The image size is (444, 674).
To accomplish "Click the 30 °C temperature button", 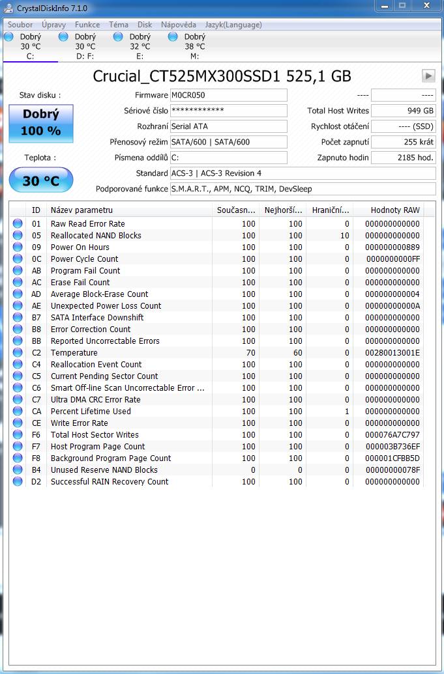I will click(x=41, y=180).
